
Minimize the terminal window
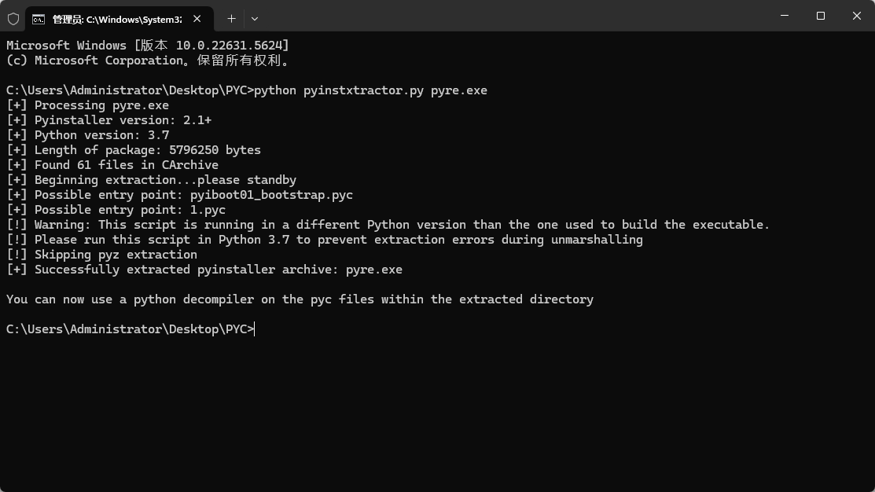point(784,16)
